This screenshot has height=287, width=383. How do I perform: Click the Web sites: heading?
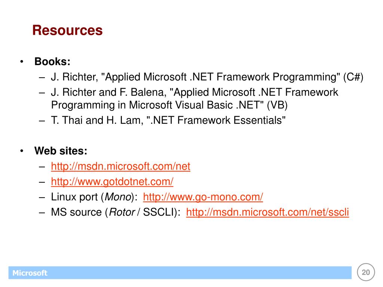(61, 151)
